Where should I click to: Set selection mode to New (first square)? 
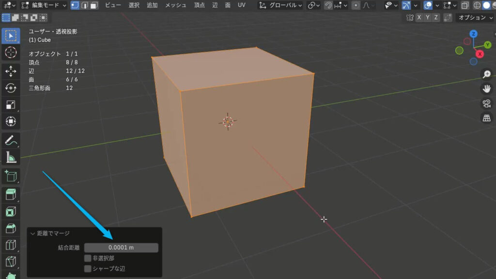pos(6,18)
